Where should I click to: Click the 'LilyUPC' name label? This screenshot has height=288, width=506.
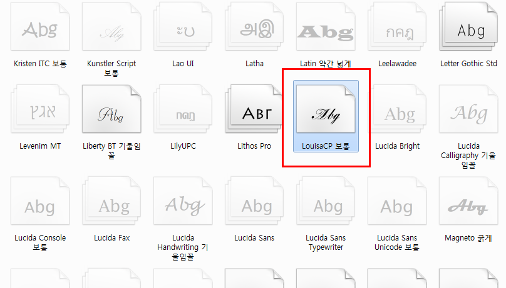click(x=183, y=146)
